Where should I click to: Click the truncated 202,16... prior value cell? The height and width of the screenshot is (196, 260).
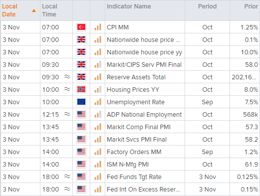[244, 77]
